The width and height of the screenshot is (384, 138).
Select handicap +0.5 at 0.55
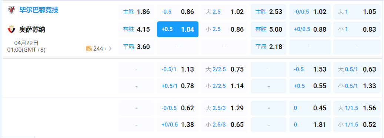point(310,86)
